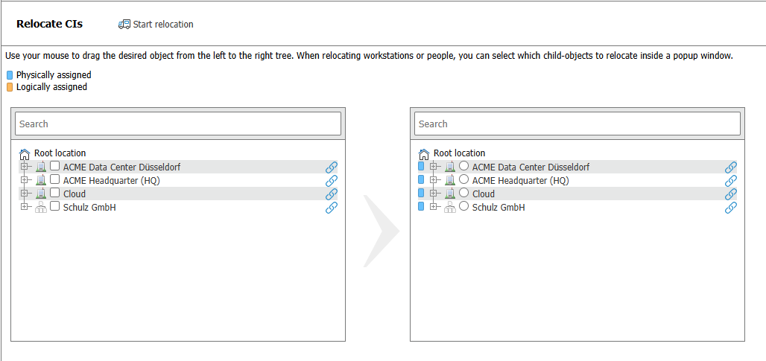This screenshot has width=766, height=361.
Task: Select the Cloud radio button in right tree
Action: [464, 193]
